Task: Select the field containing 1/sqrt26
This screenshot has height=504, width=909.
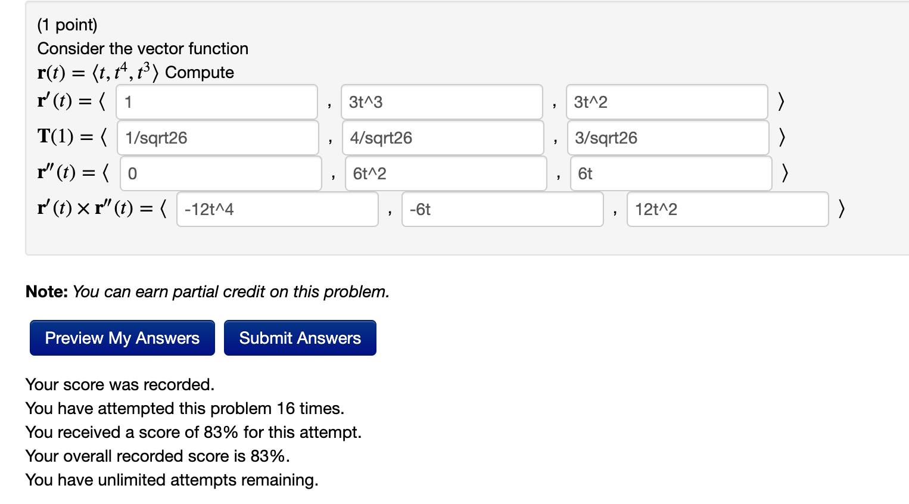Action: coord(217,138)
